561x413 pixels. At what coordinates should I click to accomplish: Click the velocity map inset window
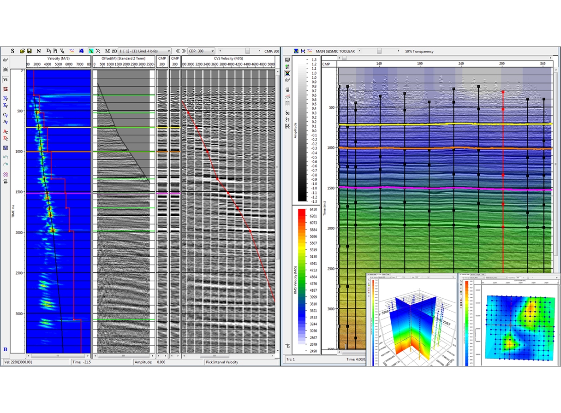click(x=508, y=319)
